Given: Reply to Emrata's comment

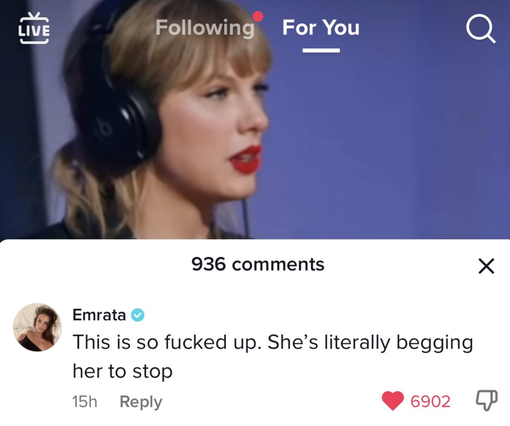Looking at the screenshot, I should point(141,402).
